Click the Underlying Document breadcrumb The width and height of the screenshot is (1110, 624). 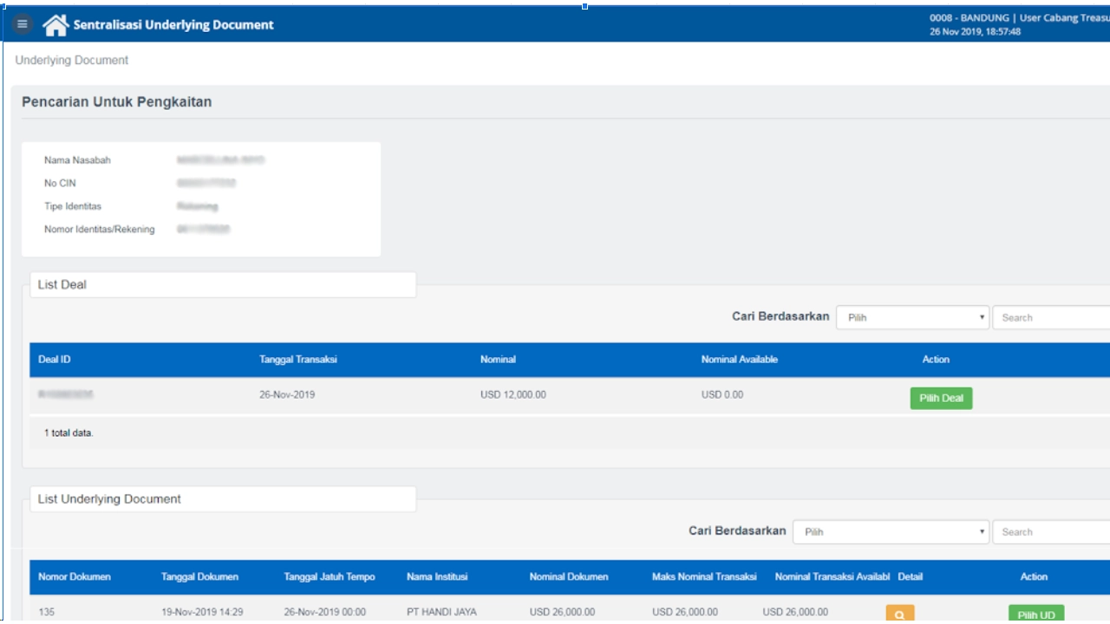[72, 61]
